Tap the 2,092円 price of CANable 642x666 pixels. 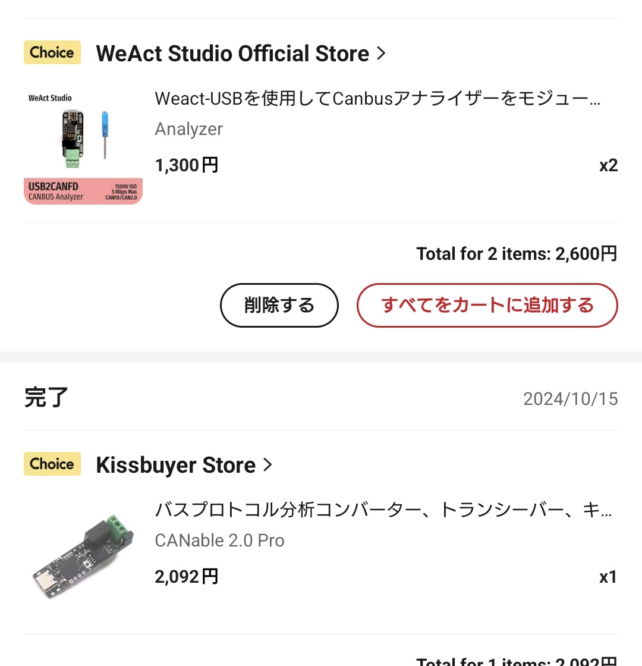click(187, 577)
